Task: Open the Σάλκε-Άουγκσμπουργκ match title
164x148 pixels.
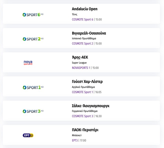Action: tap(91, 106)
